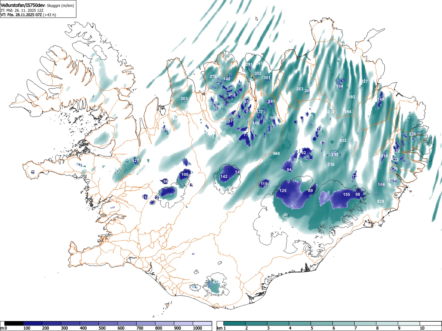The width and height of the screenshot is (442, 331).
Task: Click the map value 127
Action: (135, 161)
